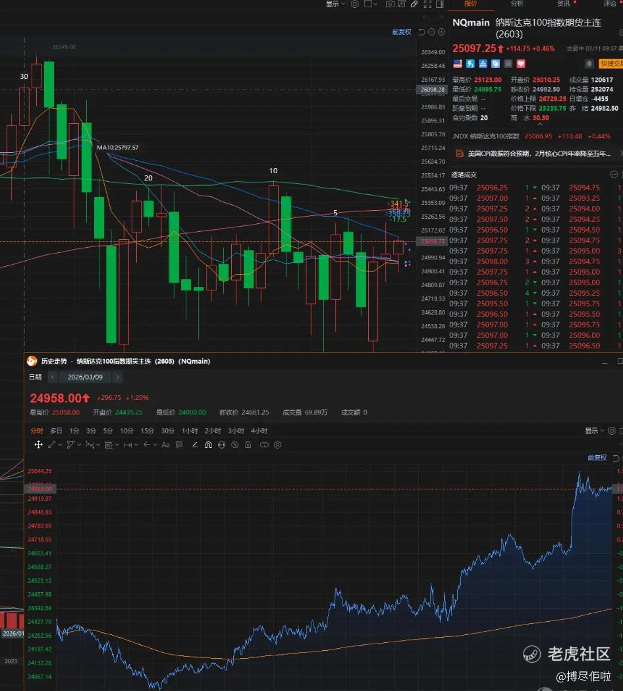The width and height of the screenshot is (623, 691).
Task: Click the US flag market icon
Action: pos(458,63)
